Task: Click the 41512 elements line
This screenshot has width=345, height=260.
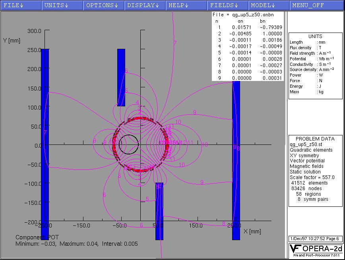Action: 309,183
